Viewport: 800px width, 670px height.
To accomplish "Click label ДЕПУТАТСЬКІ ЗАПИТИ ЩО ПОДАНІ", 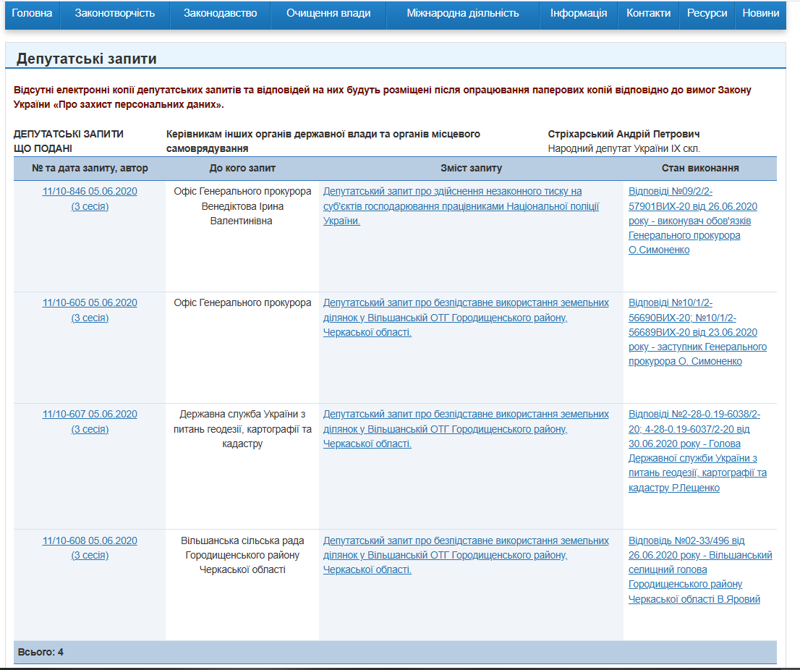I will (69, 141).
